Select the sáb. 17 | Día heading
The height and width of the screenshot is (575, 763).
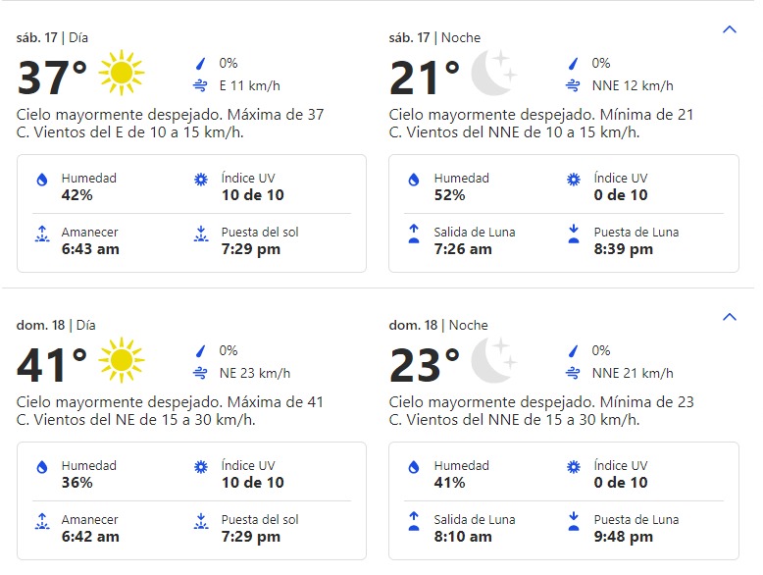52,37
